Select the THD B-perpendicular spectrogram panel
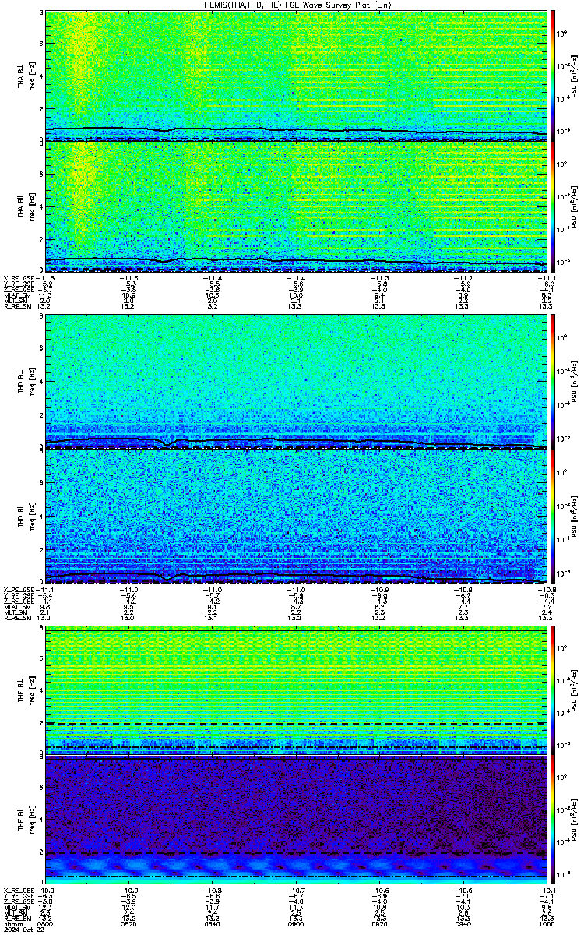Image resolution: width=584 pixels, height=935 pixels. pyautogui.click(x=295, y=381)
